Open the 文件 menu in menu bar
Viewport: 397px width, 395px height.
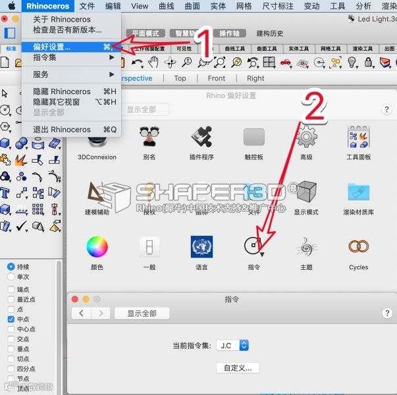87,6
